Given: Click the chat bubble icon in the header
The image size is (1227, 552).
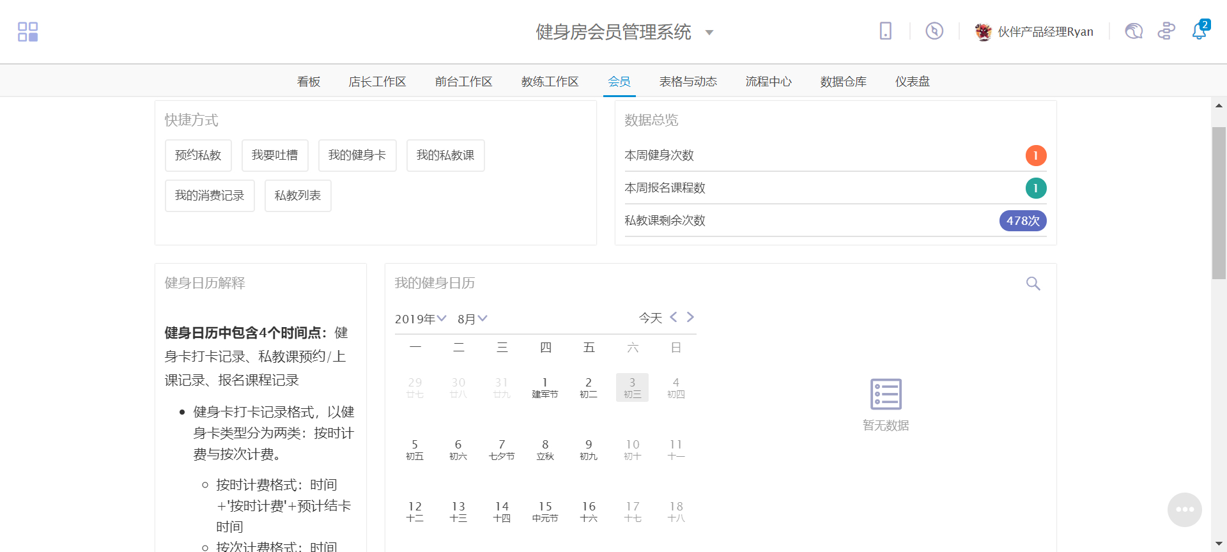Looking at the screenshot, I should 1133,31.
